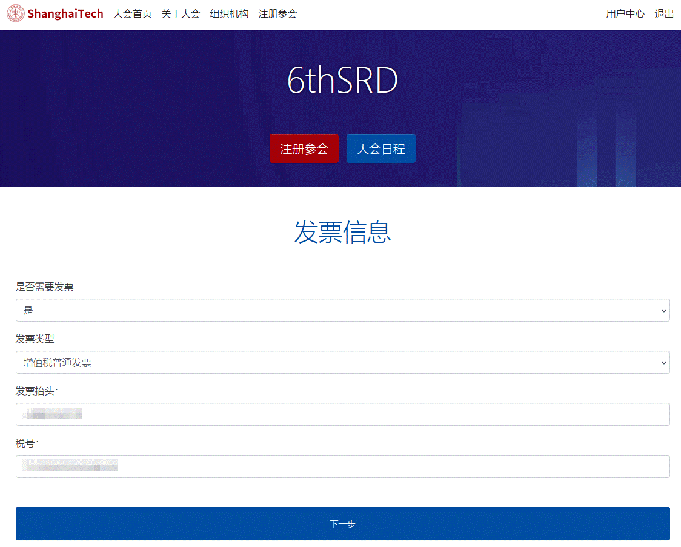
Task: Focus the 发票抬头 text field
Action: (x=342, y=414)
